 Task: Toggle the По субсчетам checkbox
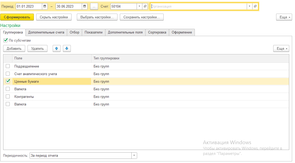(x=6, y=41)
